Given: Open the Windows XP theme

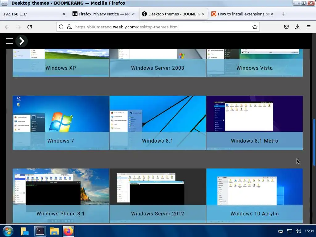Looking at the screenshot, I should (61, 63).
